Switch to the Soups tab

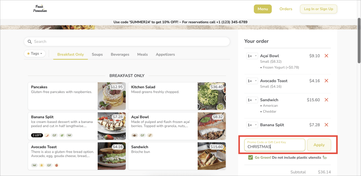click(97, 54)
